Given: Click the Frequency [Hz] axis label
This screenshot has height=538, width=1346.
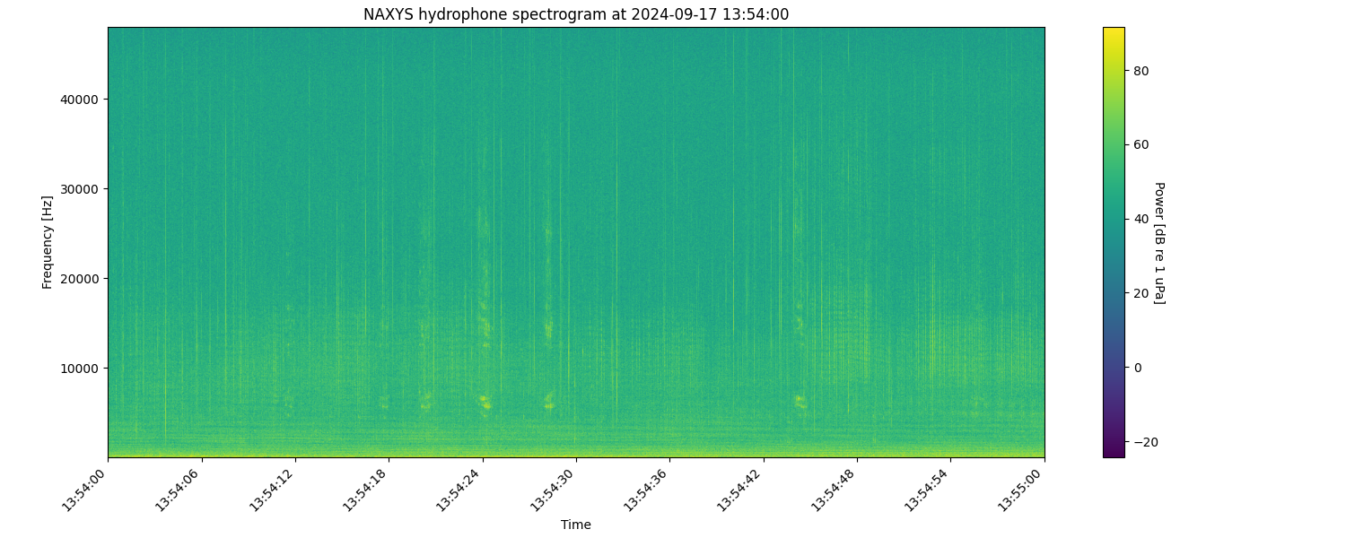Looking at the screenshot, I should (x=48, y=242).
